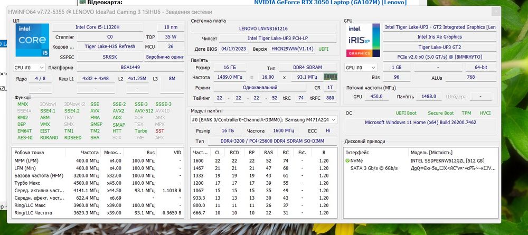Click the UEFI Boot label
This screenshot has width=528, height=235.
pyautogui.click(x=406, y=113)
